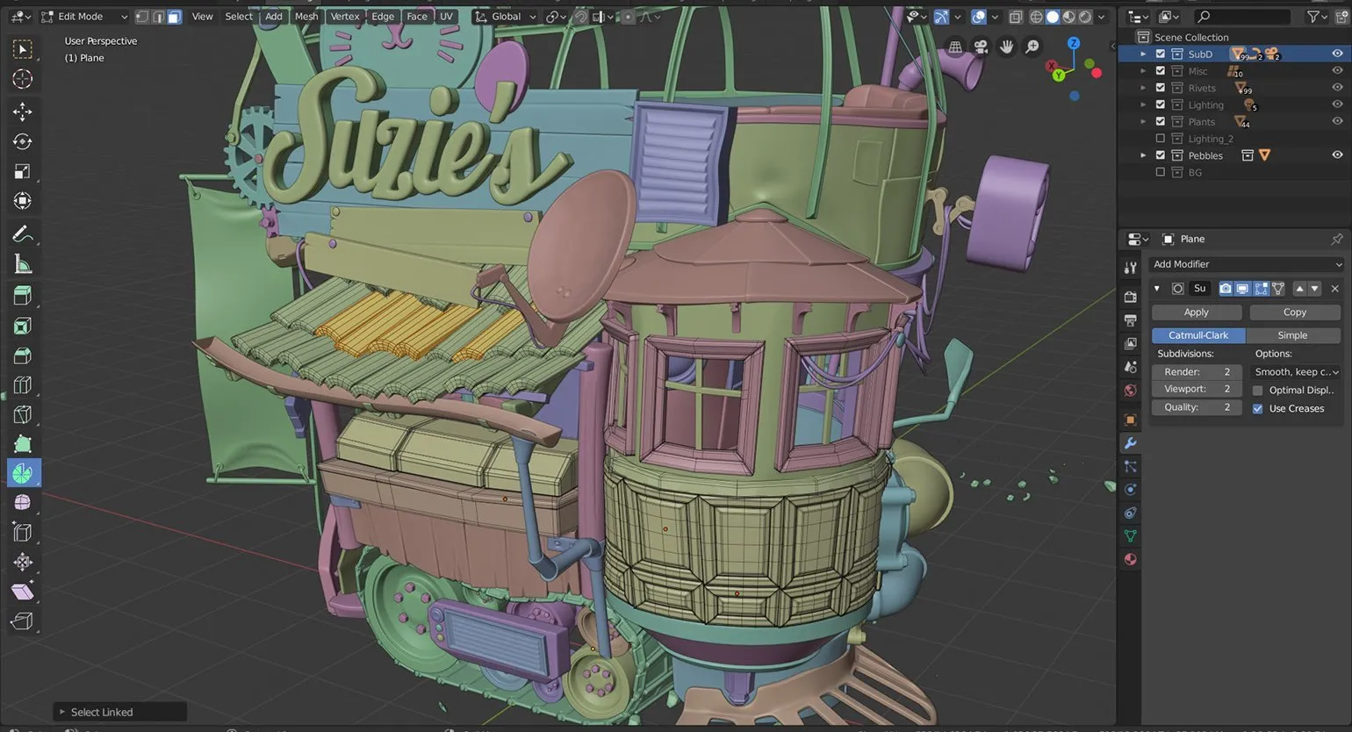Screen dimensions: 1352x732
Task: Select the Move tool in toolbar
Action: pyautogui.click(x=23, y=111)
